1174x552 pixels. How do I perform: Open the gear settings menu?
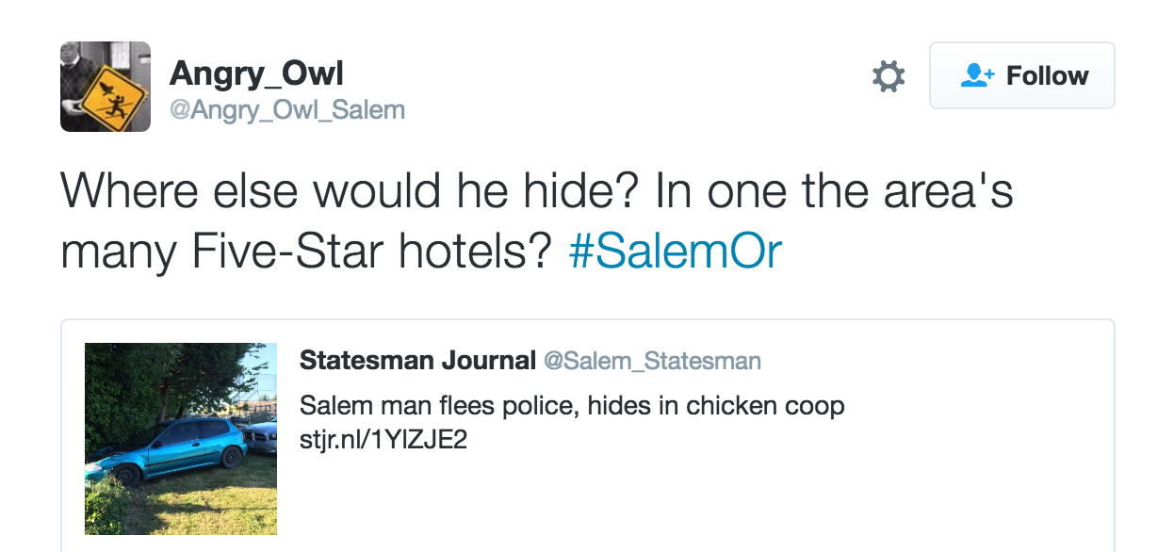point(888,76)
